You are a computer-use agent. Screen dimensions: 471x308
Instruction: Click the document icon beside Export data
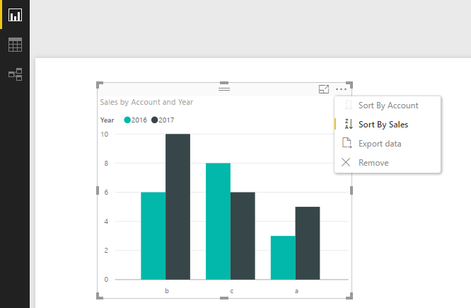click(x=347, y=143)
